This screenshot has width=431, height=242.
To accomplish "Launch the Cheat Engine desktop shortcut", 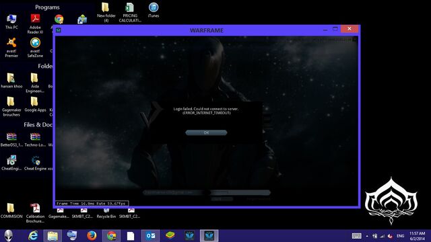I will 36,163.
